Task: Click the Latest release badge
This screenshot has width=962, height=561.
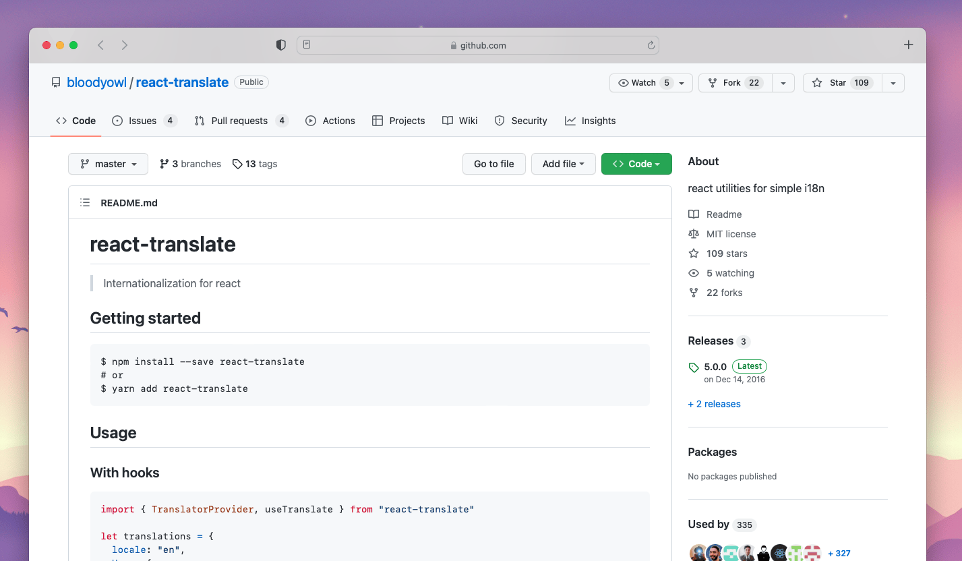Action: point(750,366)
